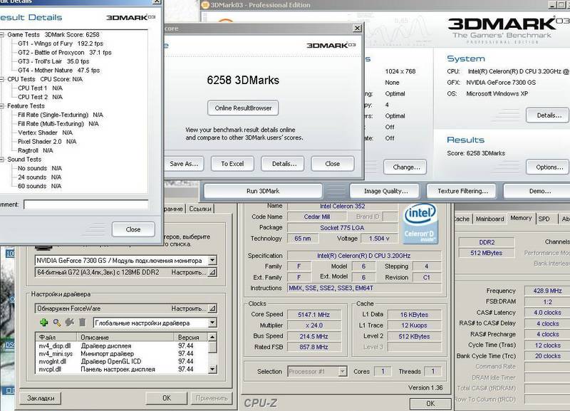Select GT2 - Battle of Proxycon result row
Screen dimensions: 570x411
point(65,52)
